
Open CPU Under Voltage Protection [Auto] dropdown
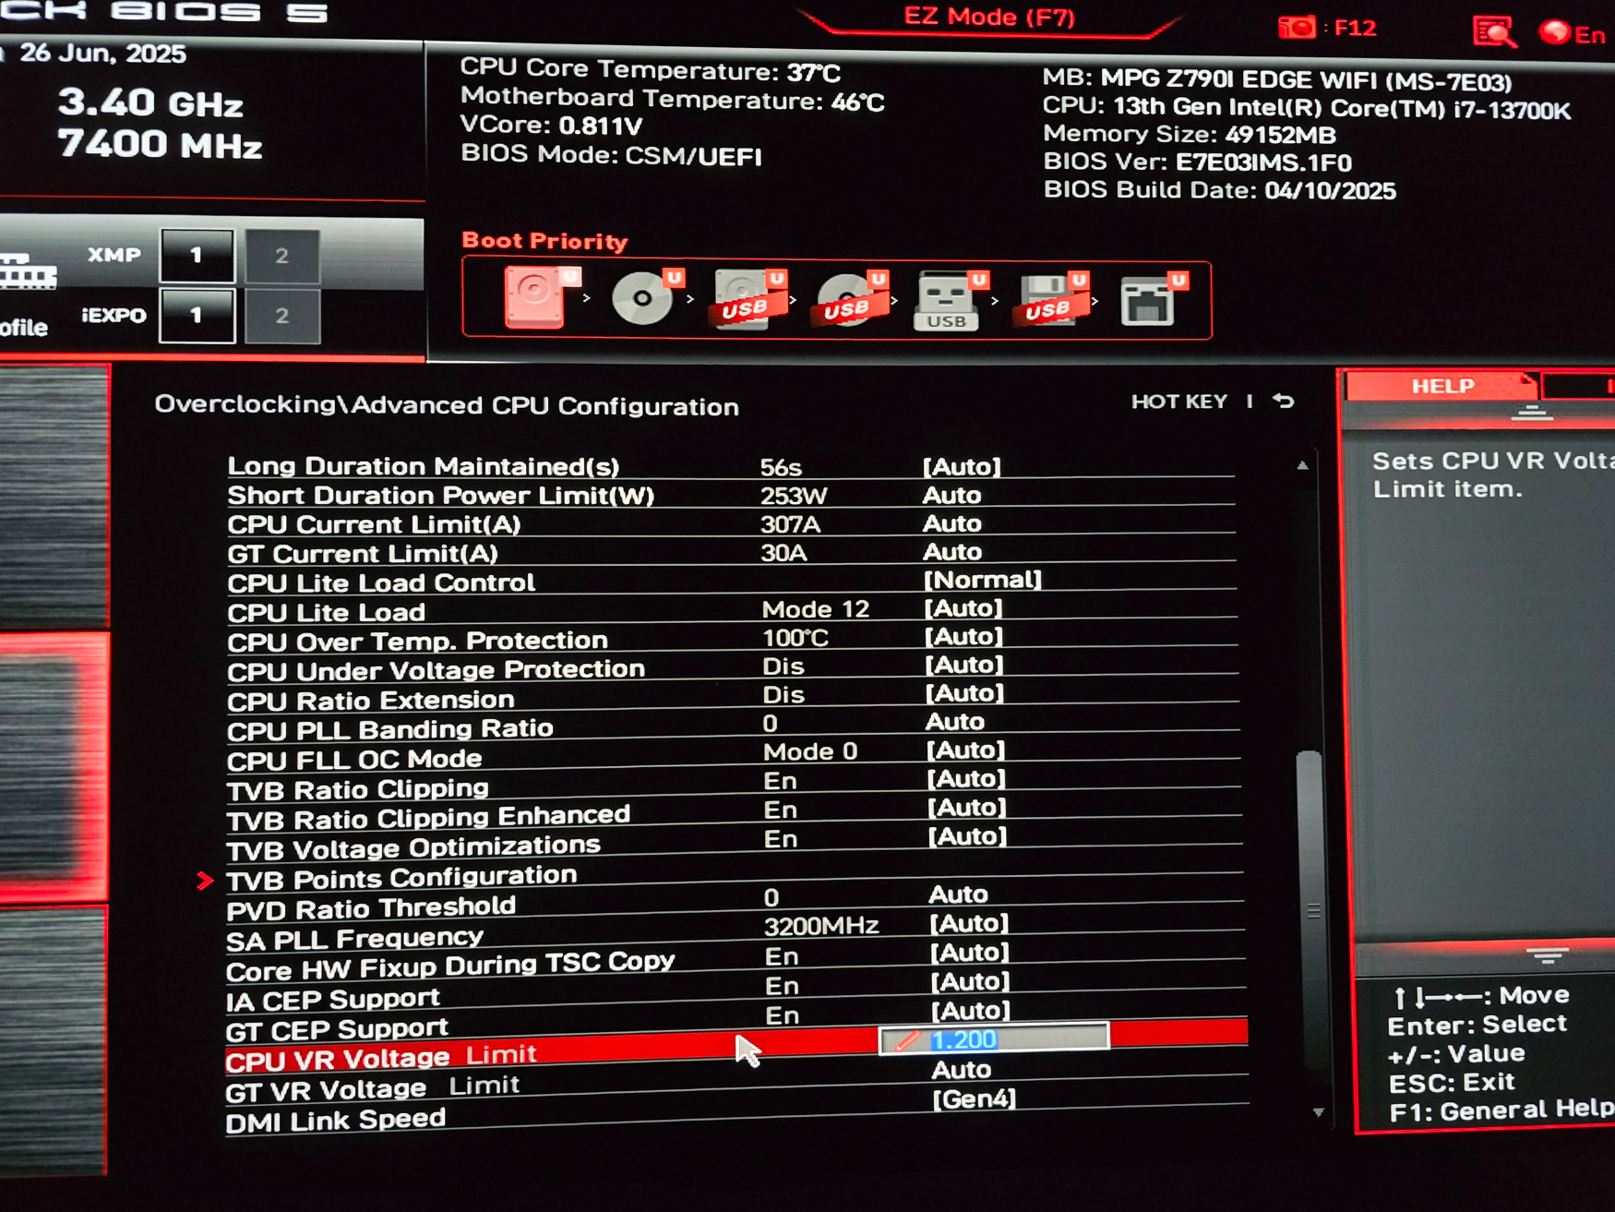[964, 666]
